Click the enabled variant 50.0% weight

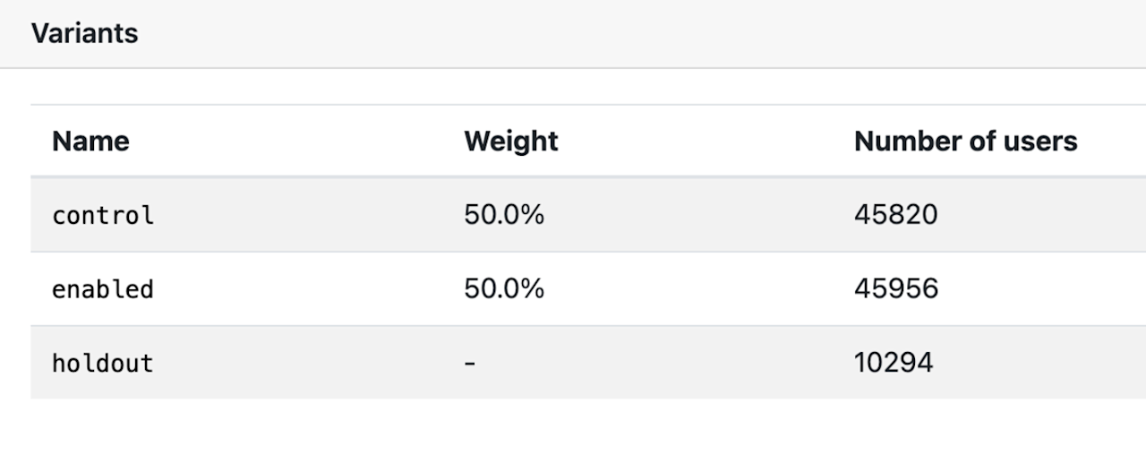click(504, 288)
